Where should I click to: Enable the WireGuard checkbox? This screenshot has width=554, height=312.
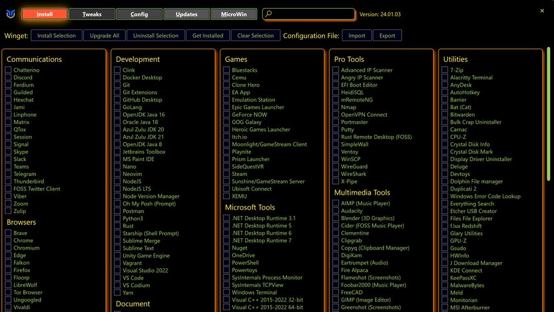(336, 166)
